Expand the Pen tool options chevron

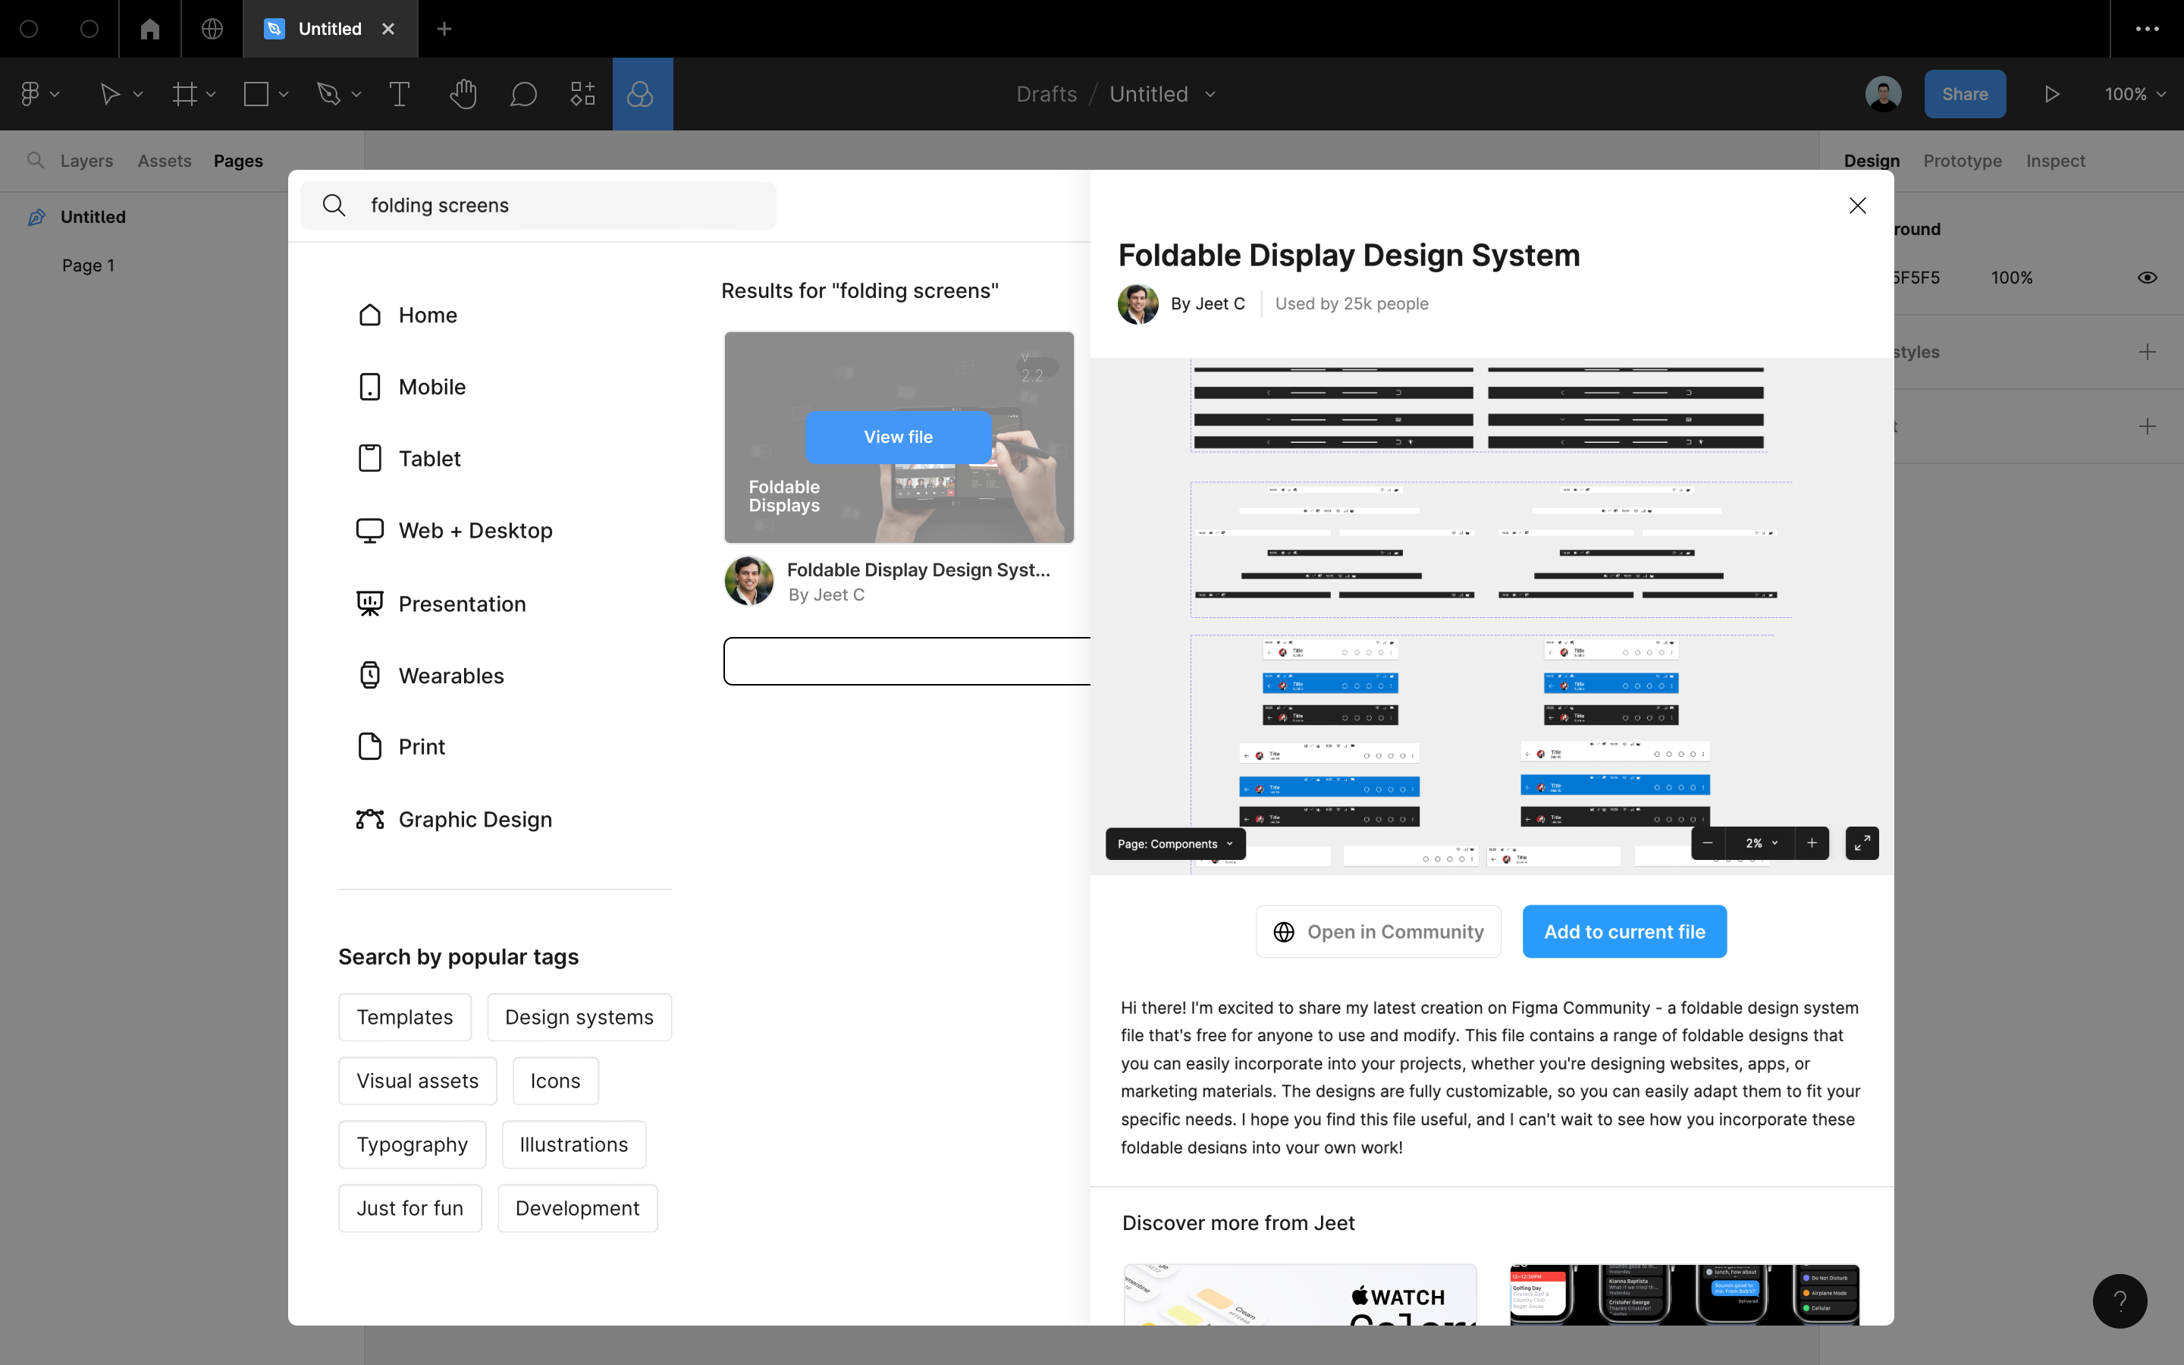tap(356, 94)
